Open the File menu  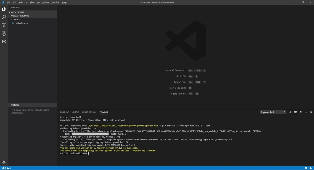(x=8, y=2)
